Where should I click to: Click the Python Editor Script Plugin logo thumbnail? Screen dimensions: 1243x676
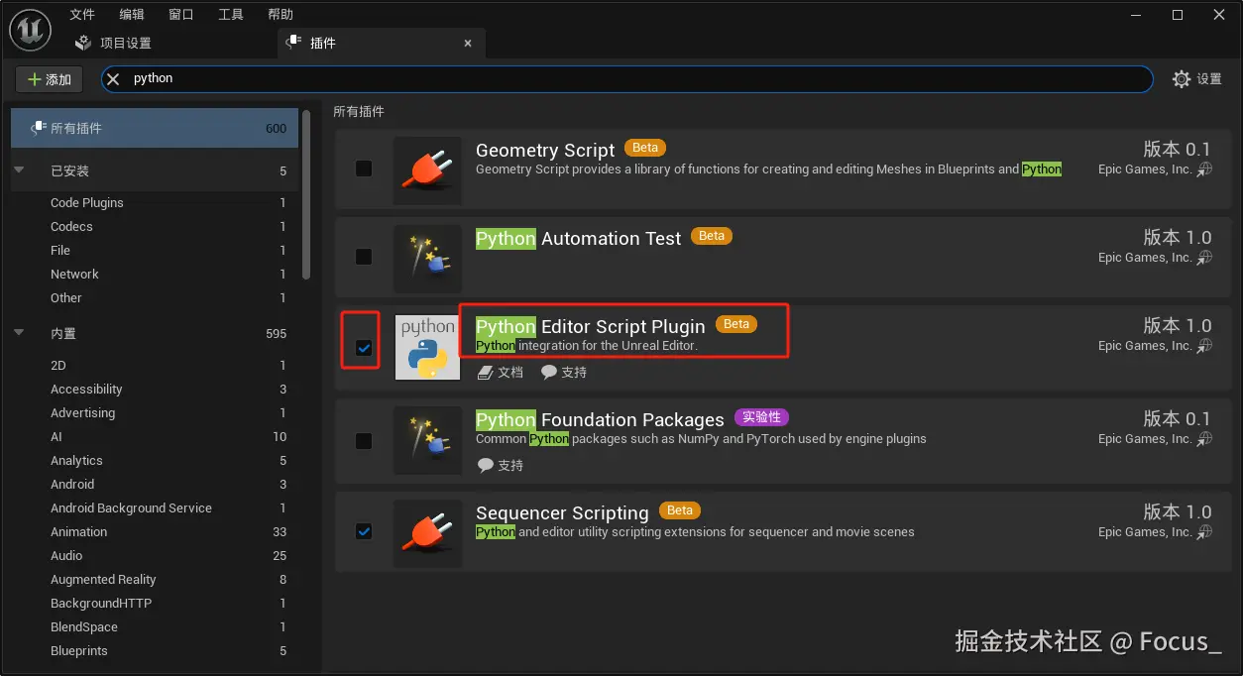click(x=427, y=348)
